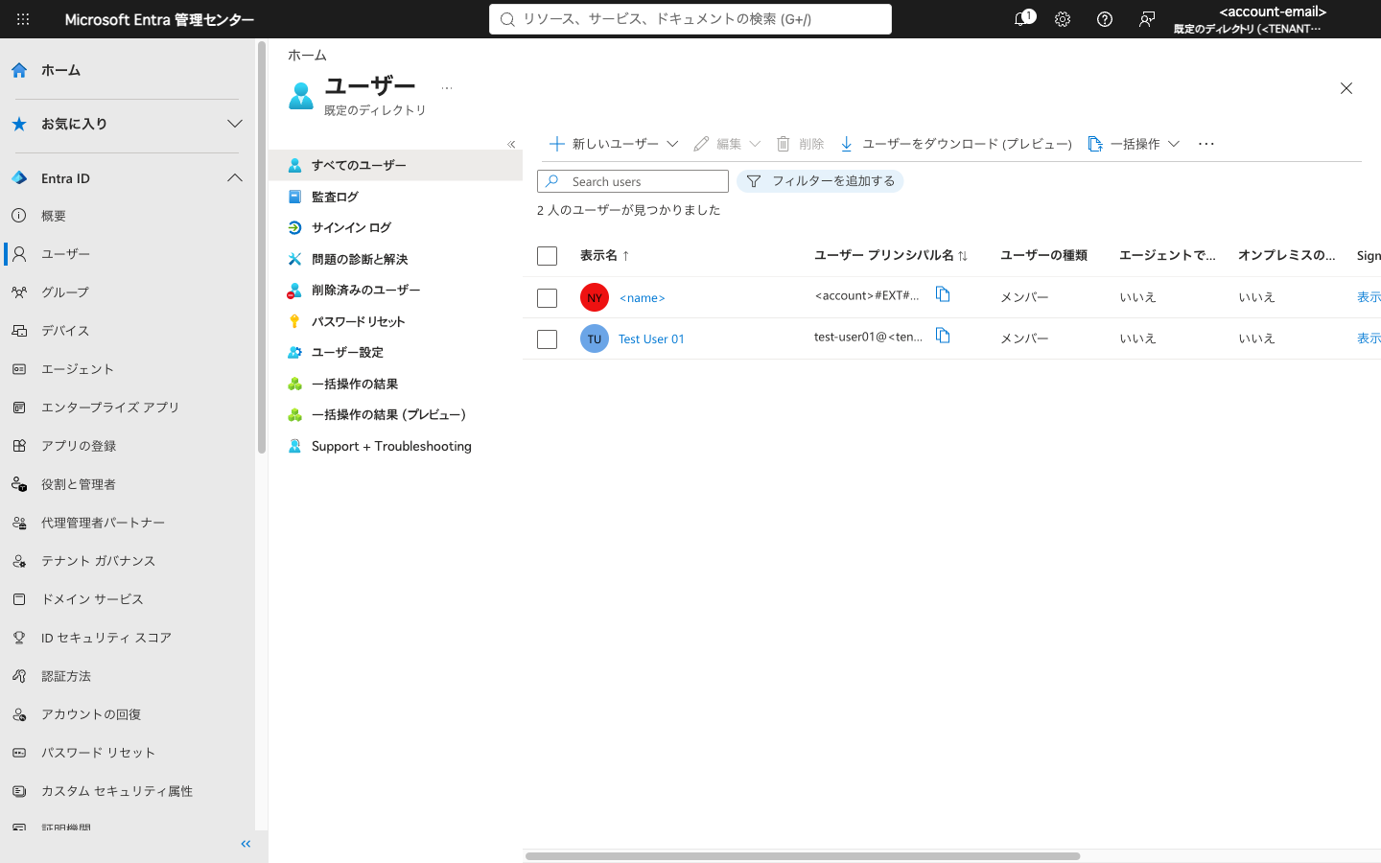Expand the お気に入り section

tap(235, 124)
